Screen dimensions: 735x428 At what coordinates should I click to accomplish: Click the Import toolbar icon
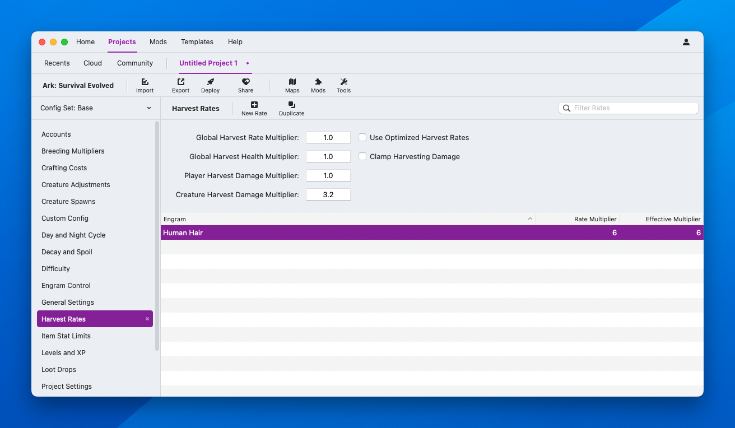click(x=145, y=82)
